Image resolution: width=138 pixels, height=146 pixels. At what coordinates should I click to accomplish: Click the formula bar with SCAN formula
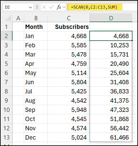(103, 7)
